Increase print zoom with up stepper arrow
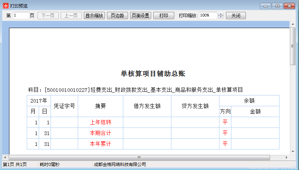Viewport: 299px width, 170px height. (221, 14)
